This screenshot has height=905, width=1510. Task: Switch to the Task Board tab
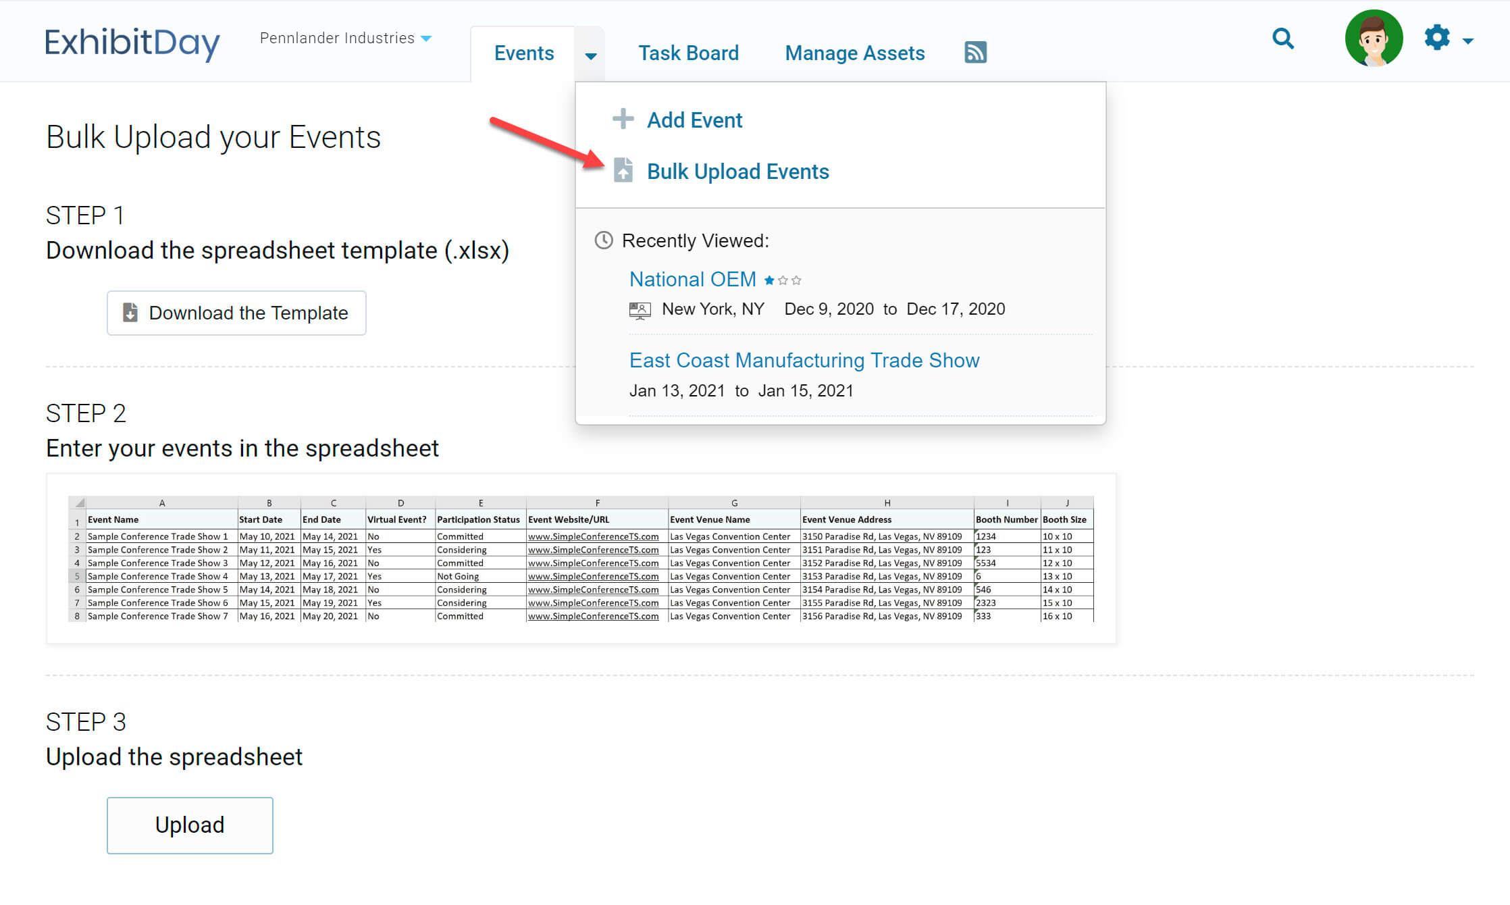coord(687,52)
